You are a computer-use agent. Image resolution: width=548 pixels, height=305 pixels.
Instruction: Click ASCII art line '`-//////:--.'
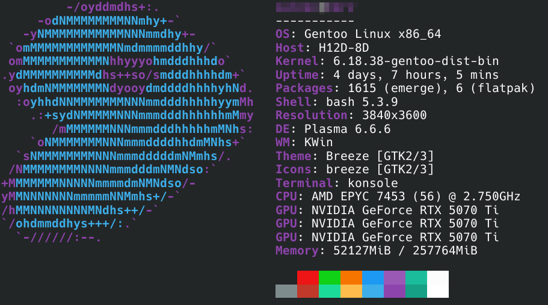coord(58,238)
